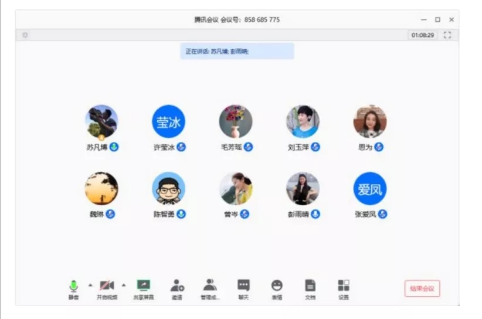
Task: Open the emoji reactions (表情) icon
Action: pyautogui.click(x=277, y=286)
